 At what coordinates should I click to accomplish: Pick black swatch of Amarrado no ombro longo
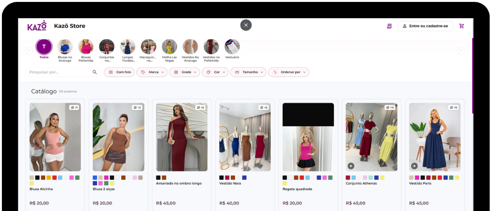tap(158, 177)
